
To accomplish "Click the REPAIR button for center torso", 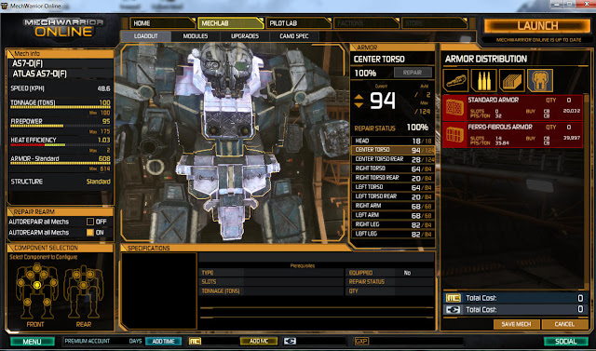I will (x=413, y=73).
